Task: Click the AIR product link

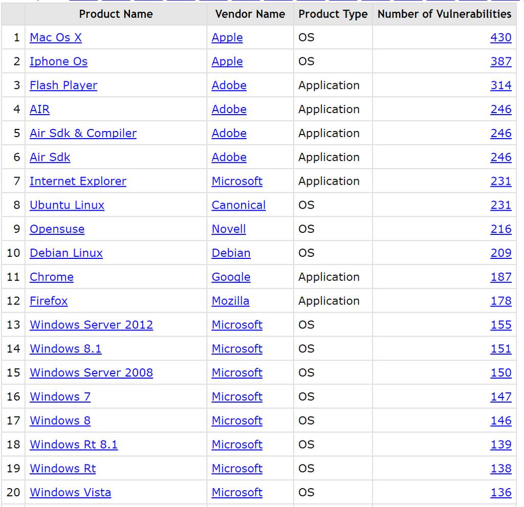Action: pyautogui.click(x=40, y=109)
